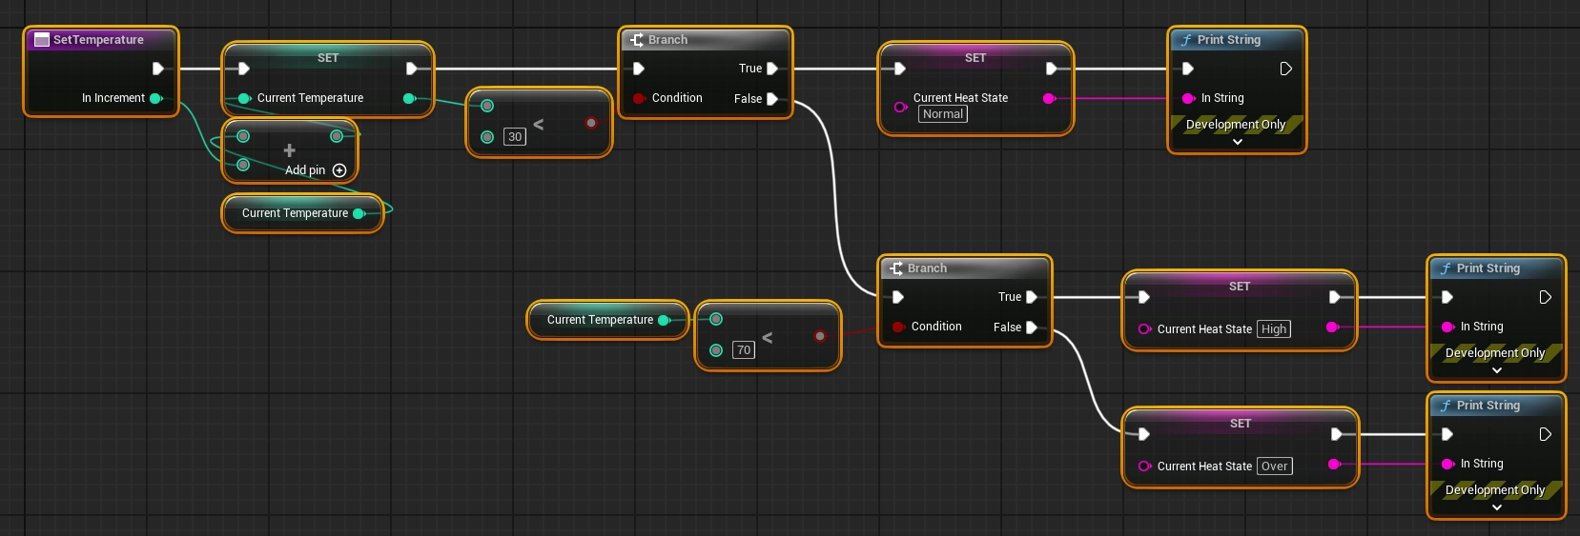
Task: Select the second Branch node title
Action: tap(927, 268)
